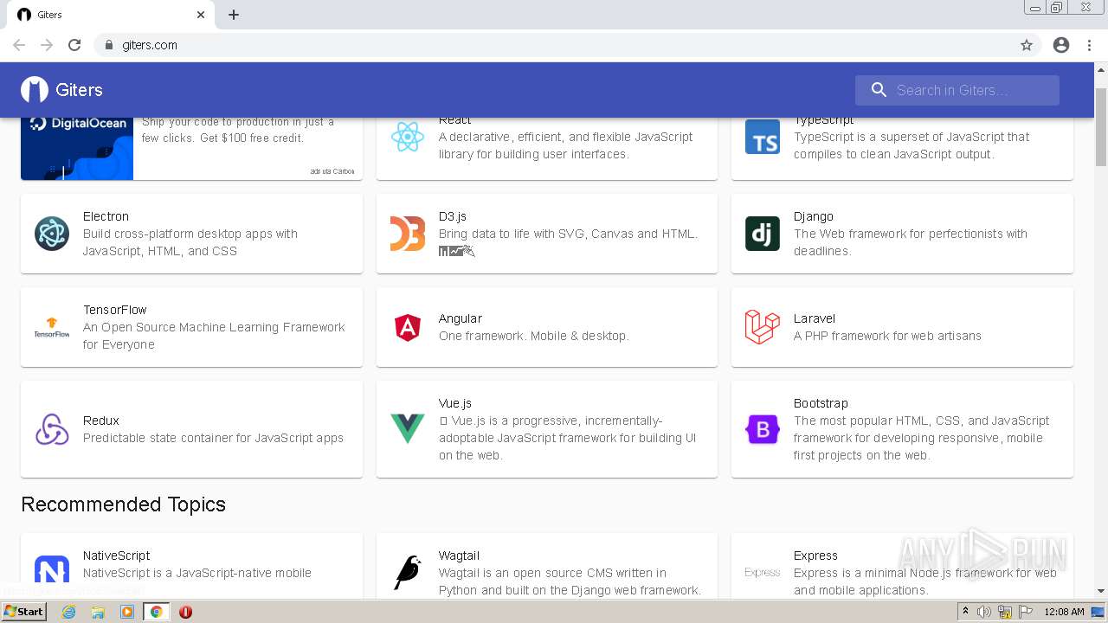Click the 'ads via Carbon' link
The height and width of the screenshot is (623, 1108).
(332, 171)
